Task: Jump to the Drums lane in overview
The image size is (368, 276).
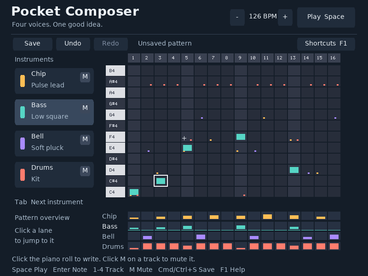Action: (234, 246)
